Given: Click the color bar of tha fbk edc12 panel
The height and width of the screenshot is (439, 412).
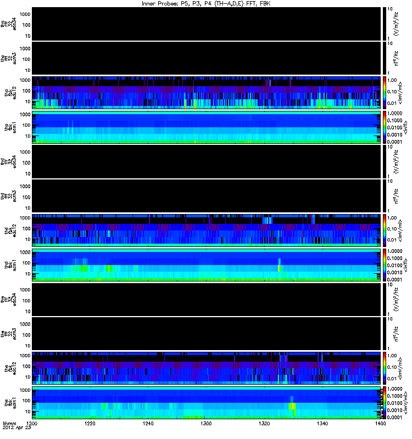Looking at the screenshot, I should pos(384,93).
